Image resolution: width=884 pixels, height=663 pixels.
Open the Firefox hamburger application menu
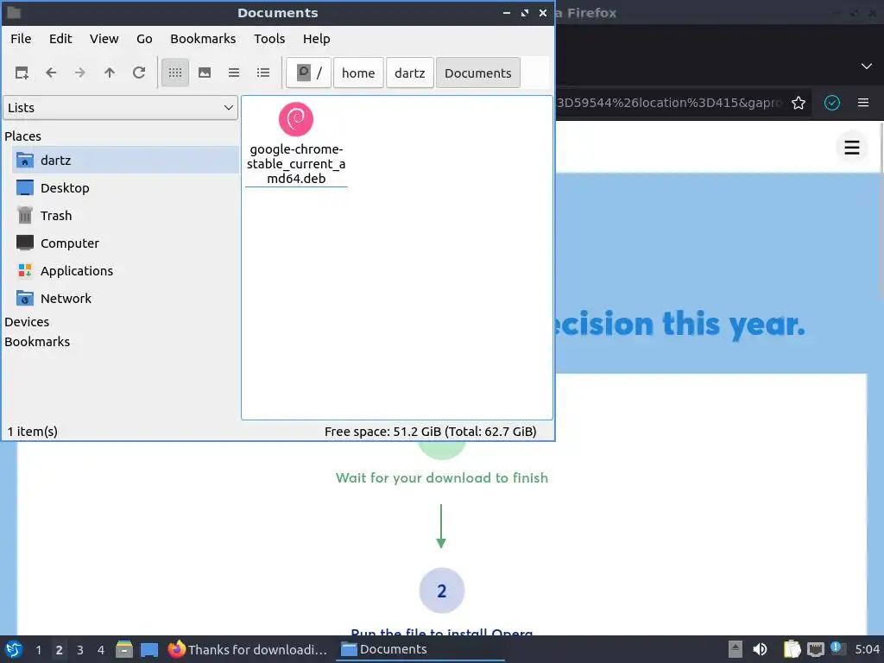[x=863, y=103]
